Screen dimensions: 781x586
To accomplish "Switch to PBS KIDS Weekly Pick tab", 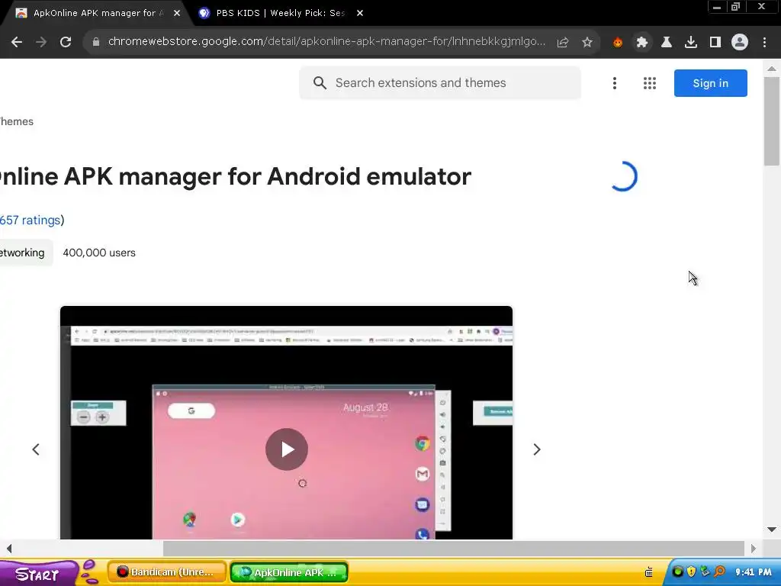I will (281, 13).
